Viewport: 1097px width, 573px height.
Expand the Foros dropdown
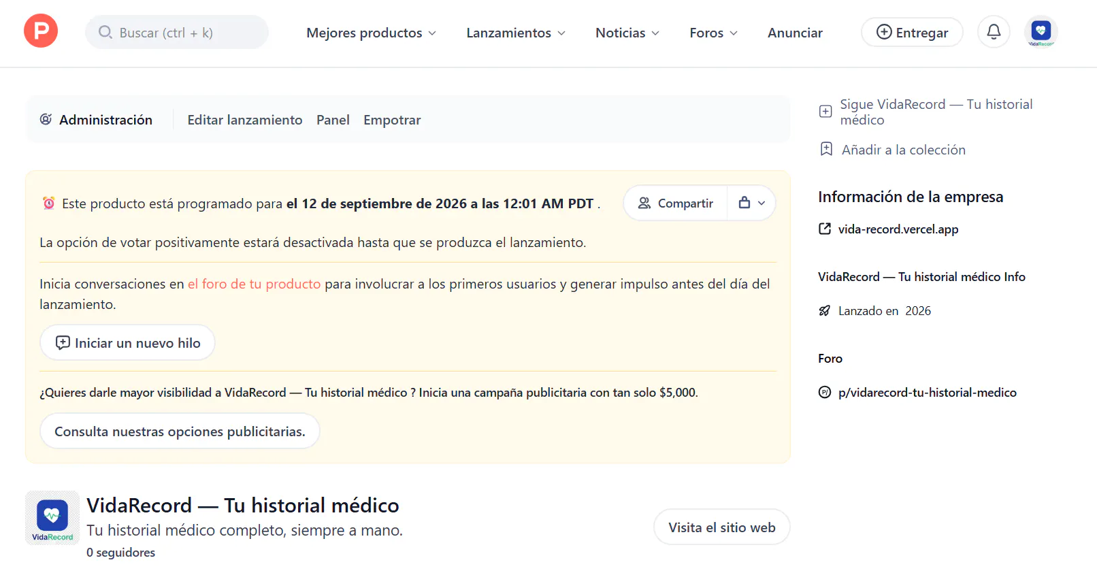713,33
